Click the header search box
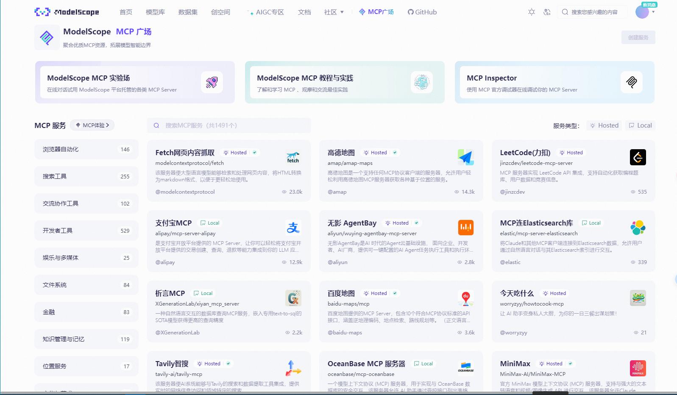 (592, 12)
